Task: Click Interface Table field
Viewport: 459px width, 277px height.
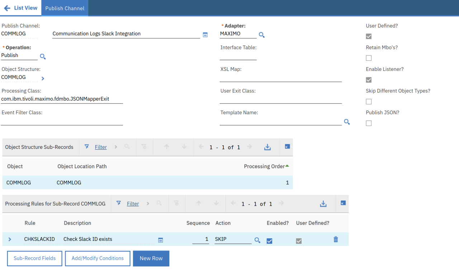Action: coord(238,56)
